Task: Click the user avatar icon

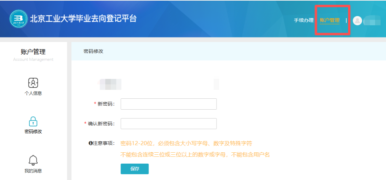Action: 357,21
